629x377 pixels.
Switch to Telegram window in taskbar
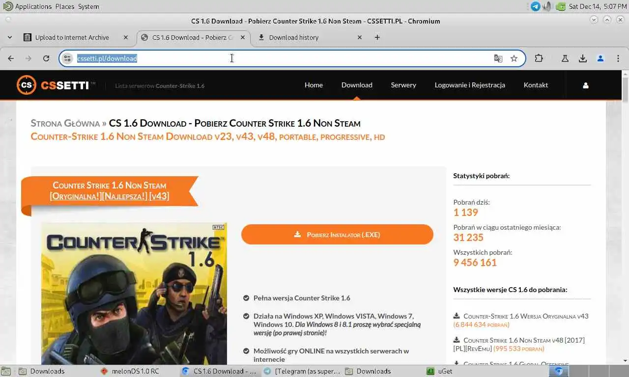click(301, 371)
